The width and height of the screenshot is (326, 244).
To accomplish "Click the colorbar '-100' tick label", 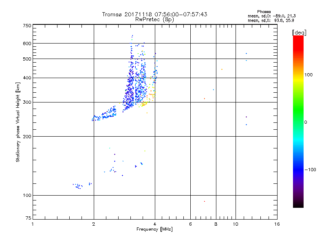I will [x=310, y=170].
